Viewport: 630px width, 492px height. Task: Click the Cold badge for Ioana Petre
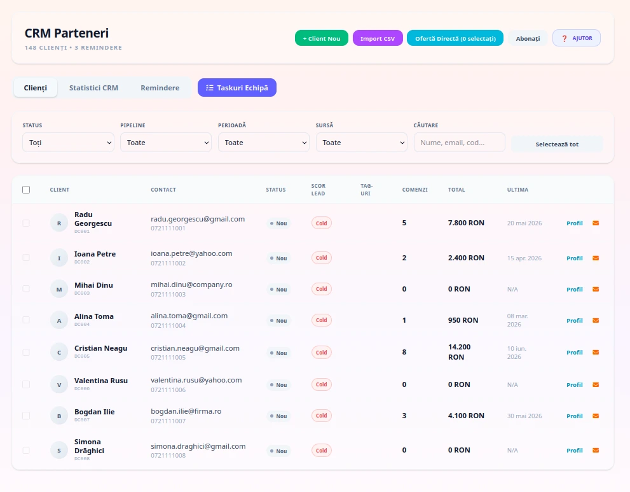pos(322,258)
